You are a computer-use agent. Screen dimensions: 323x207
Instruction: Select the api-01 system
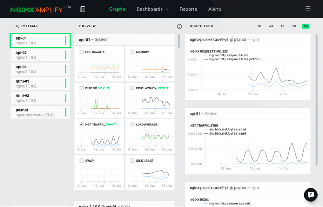pyautogui.click(x=40, y=41)
